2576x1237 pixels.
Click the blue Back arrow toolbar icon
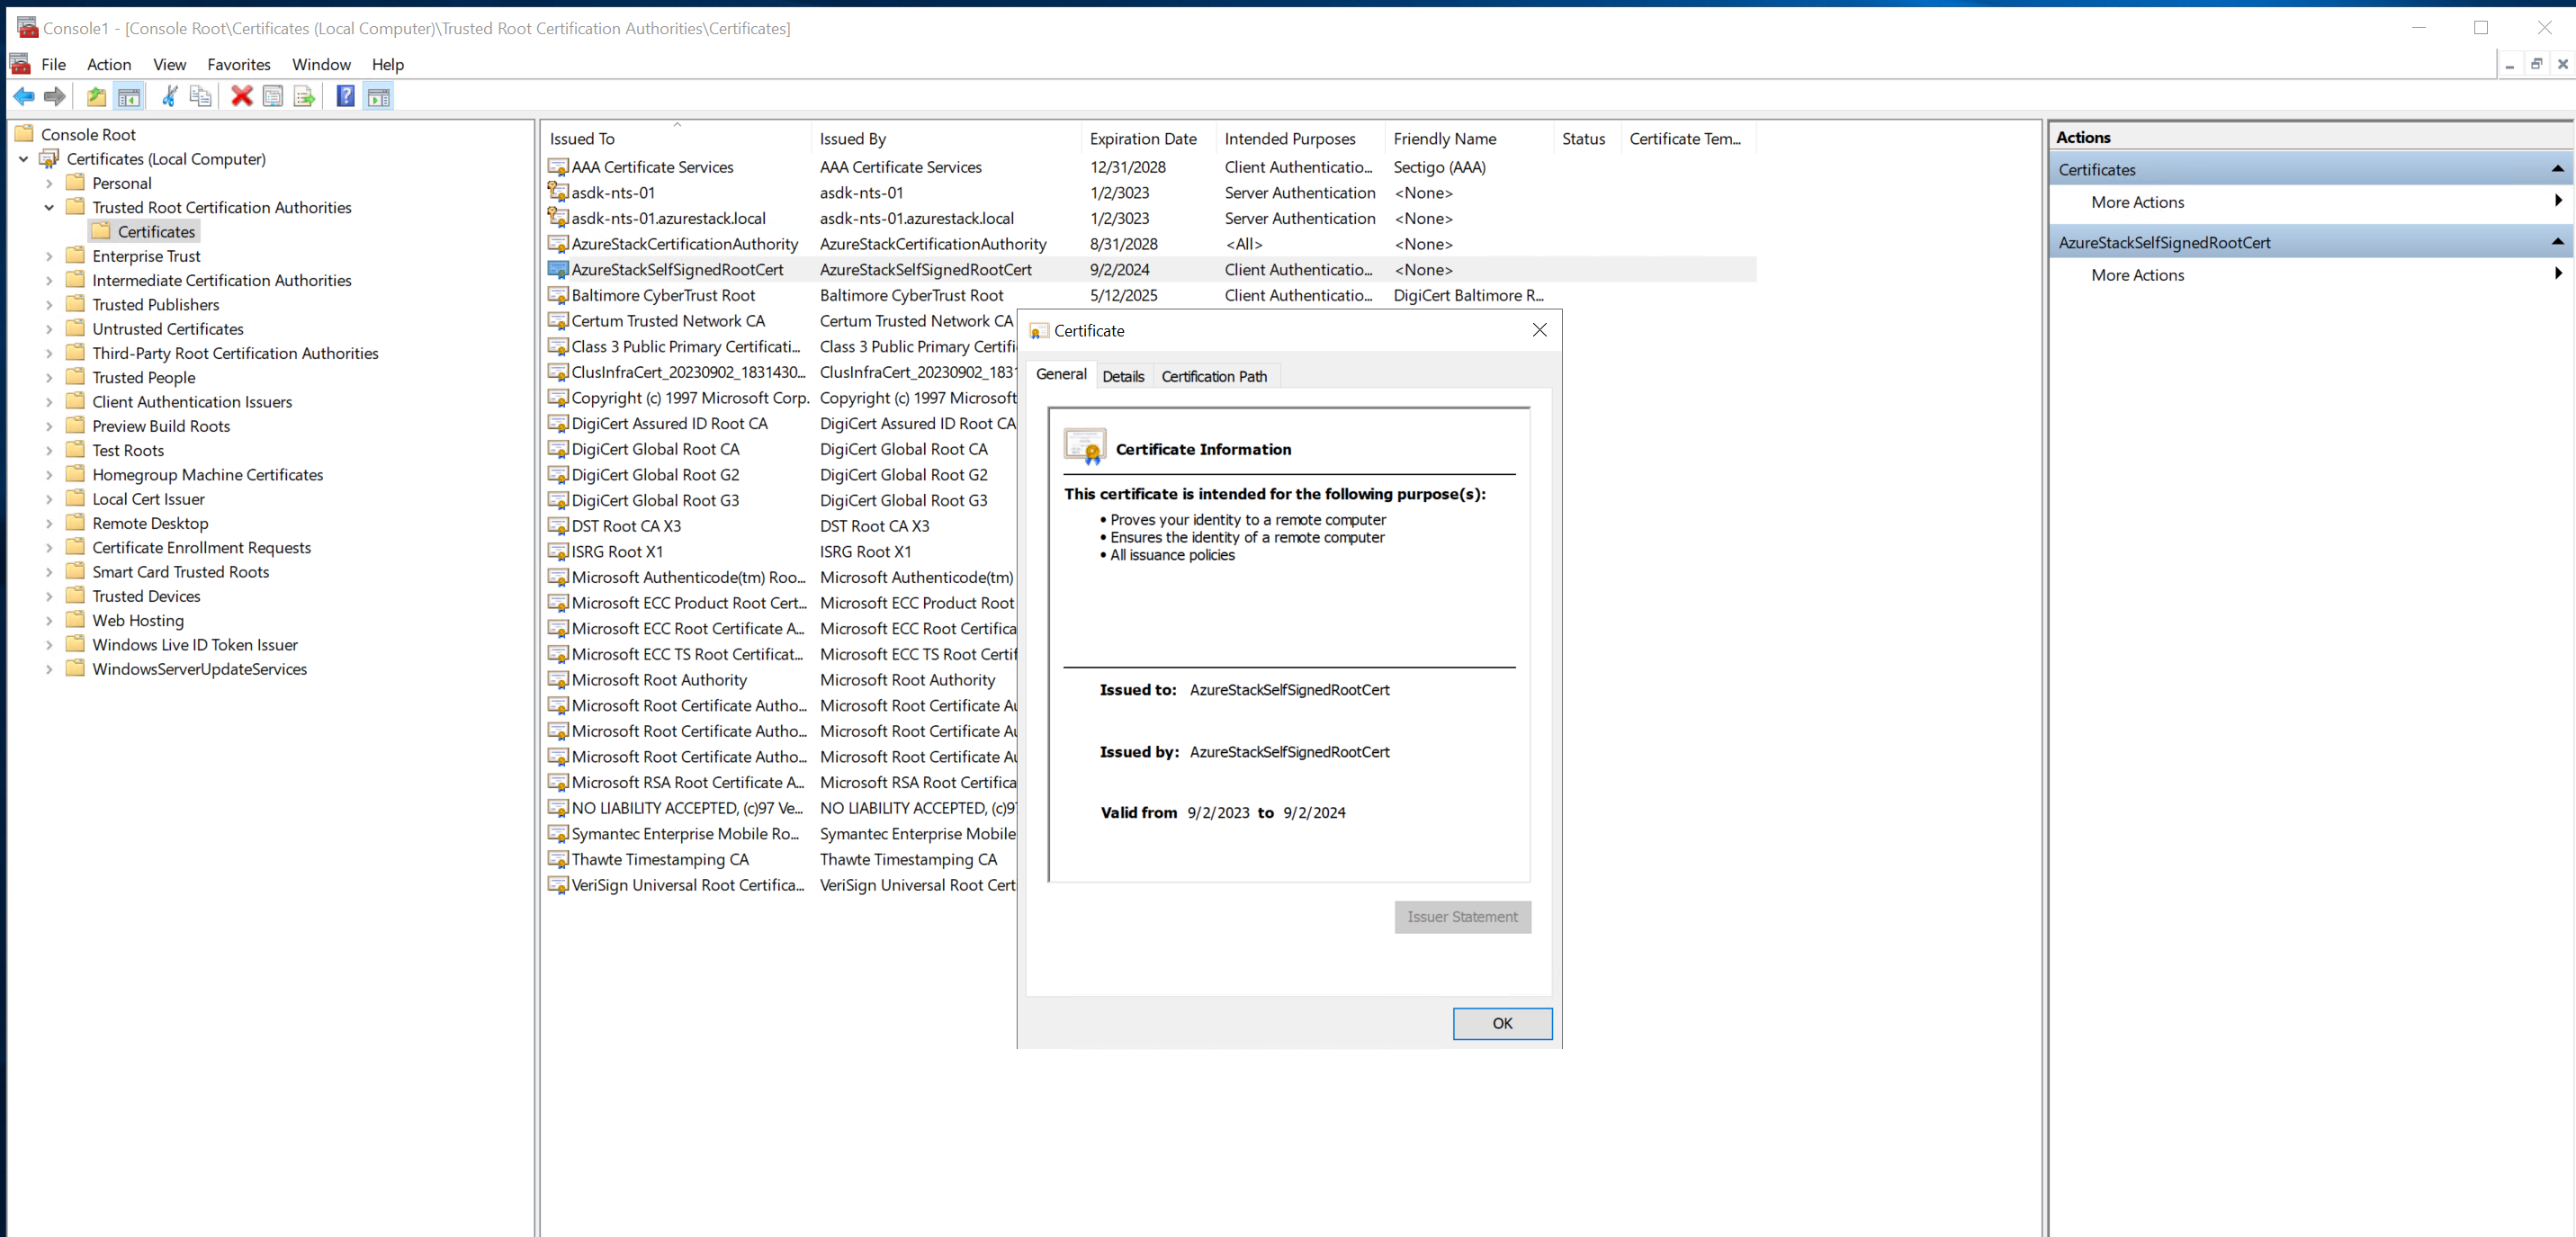24,97
